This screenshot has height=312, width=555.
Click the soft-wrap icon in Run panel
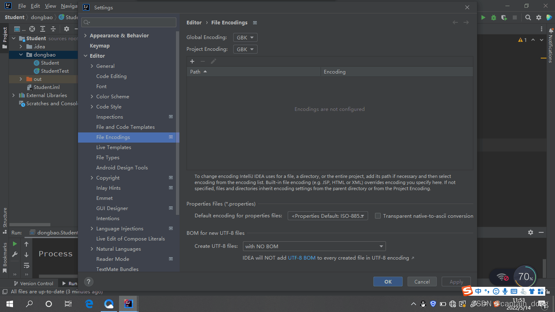[26, 266]
